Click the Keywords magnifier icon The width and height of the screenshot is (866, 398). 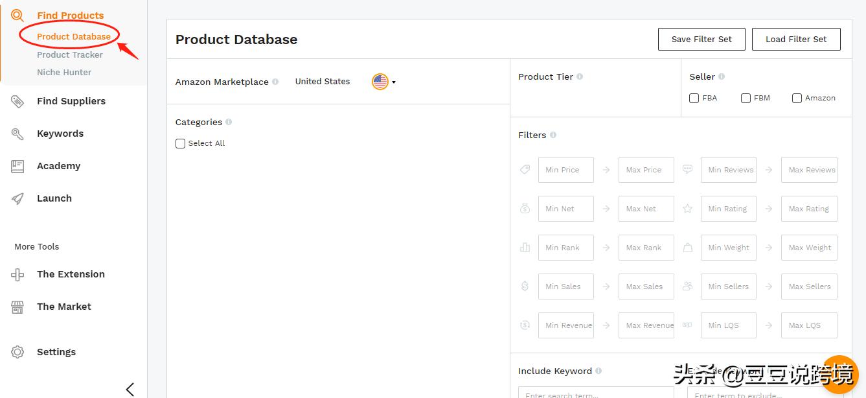(17, 134)
